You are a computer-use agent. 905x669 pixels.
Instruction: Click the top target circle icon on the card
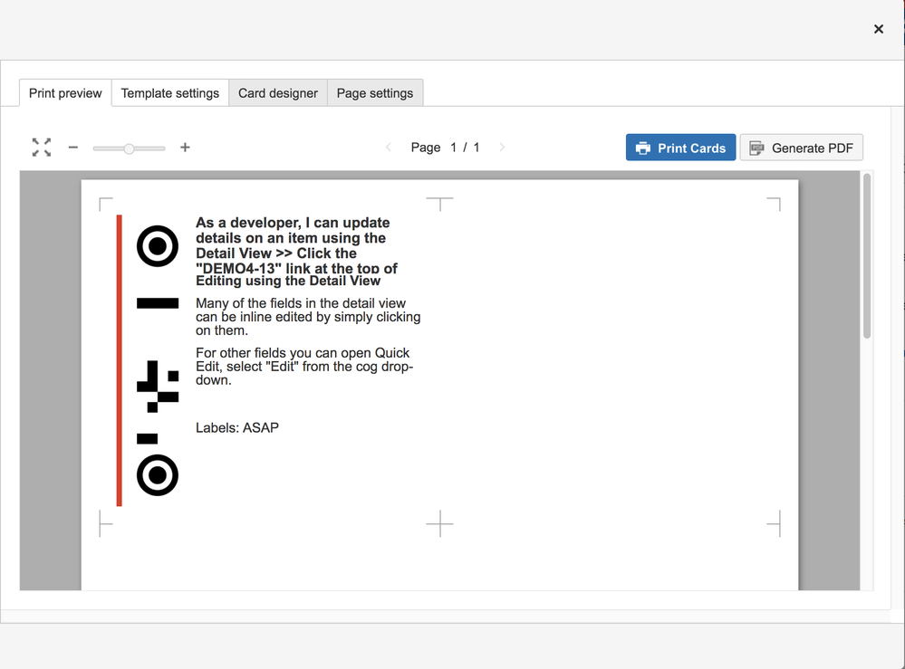point(158,246)
